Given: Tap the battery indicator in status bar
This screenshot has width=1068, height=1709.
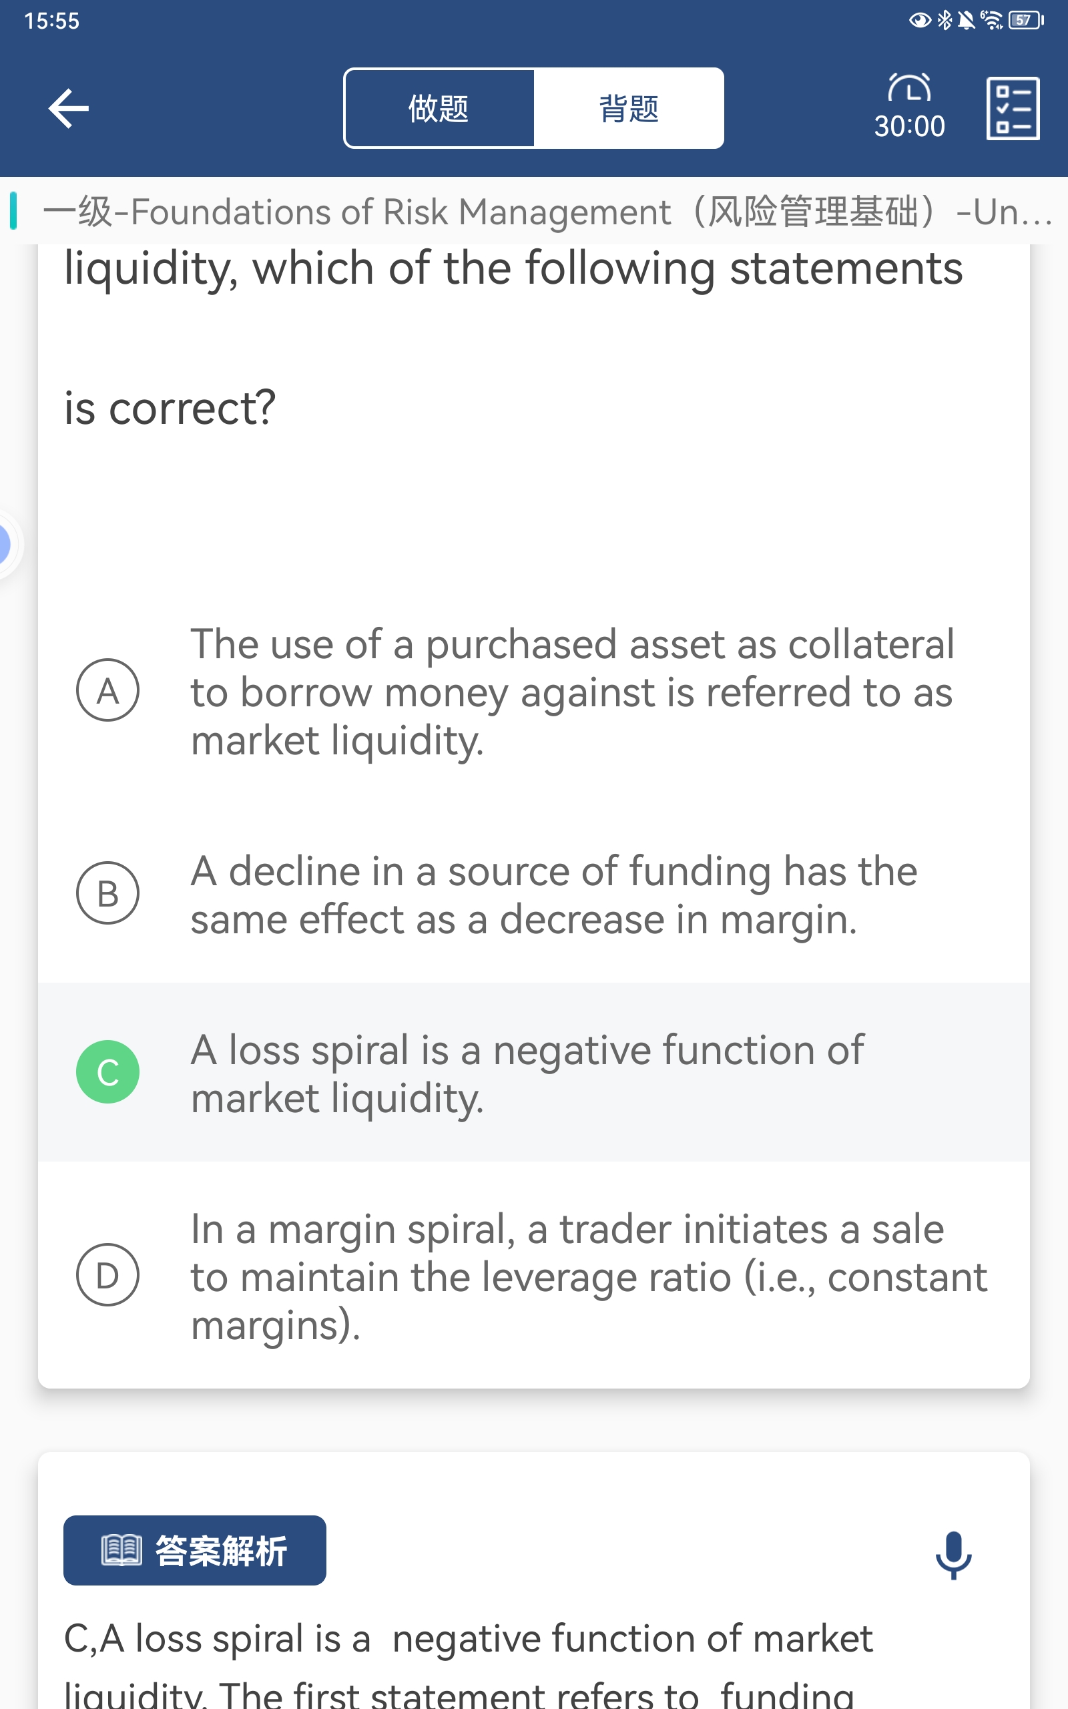Looking at the screenshot, I should point(1025,21).
